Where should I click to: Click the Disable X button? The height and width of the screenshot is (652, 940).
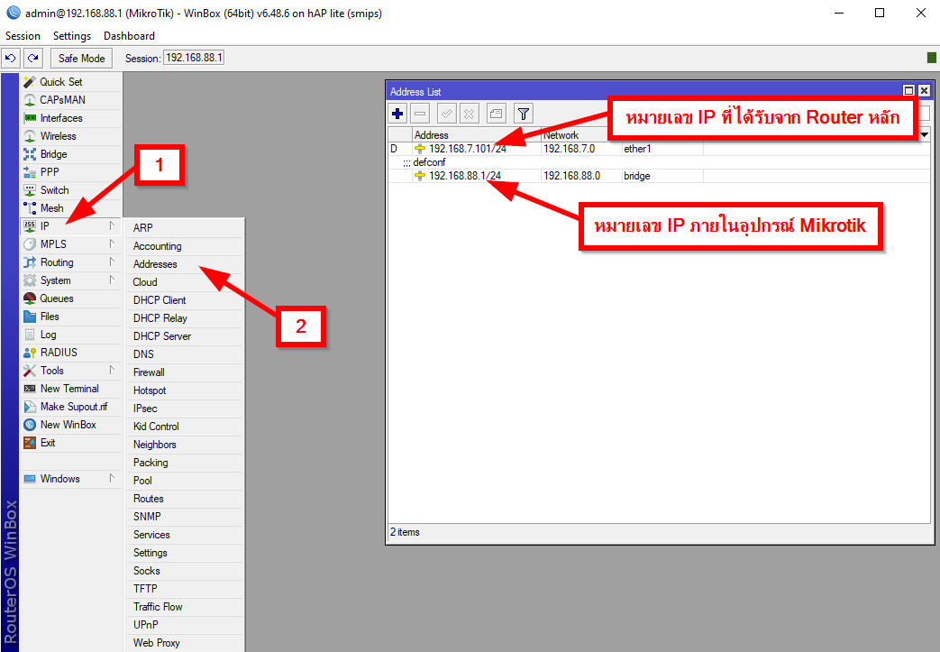[470, 113]
